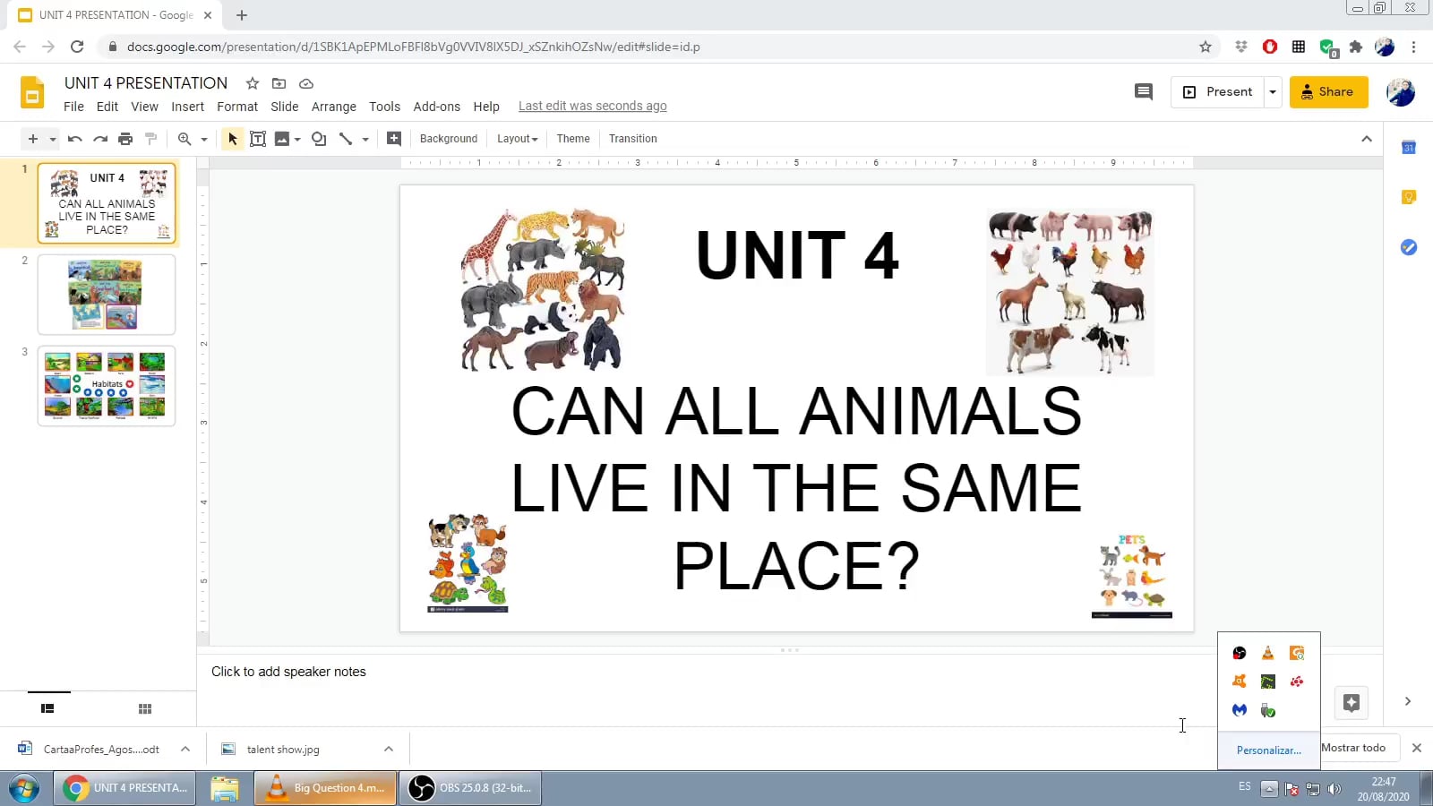This screenshot has height=806, width=1433.
Task: Open Google Calendar in the side panel
Action: coord(1409,148)
